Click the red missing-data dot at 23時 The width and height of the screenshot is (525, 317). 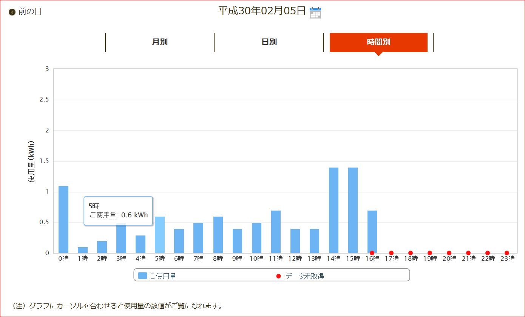[507, 253]
